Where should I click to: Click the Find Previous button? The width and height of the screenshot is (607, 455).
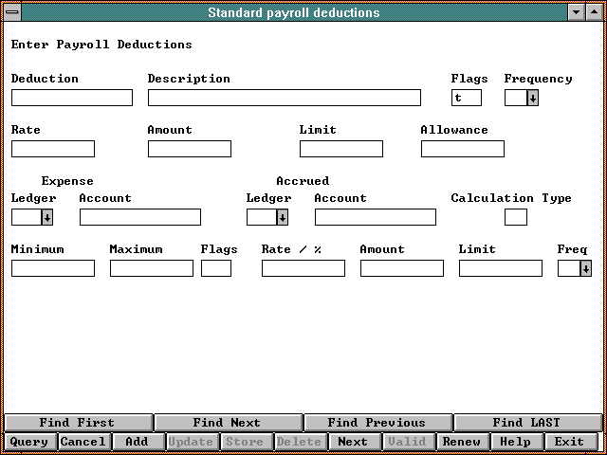point(377,423)
